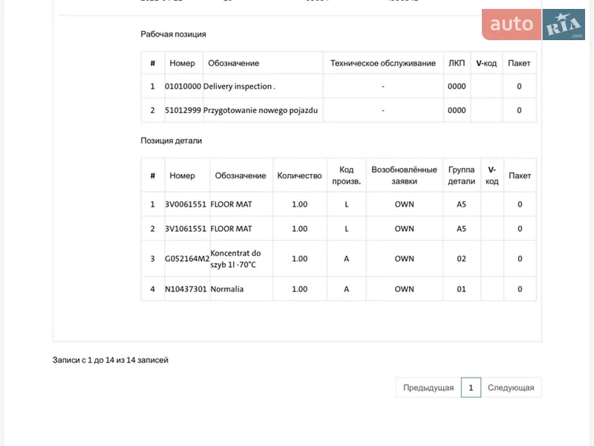Image resolution: width=594 pixels, height=446 pixels.
Task: Select the 'Позиция детали' section heading
Action: 172,140
